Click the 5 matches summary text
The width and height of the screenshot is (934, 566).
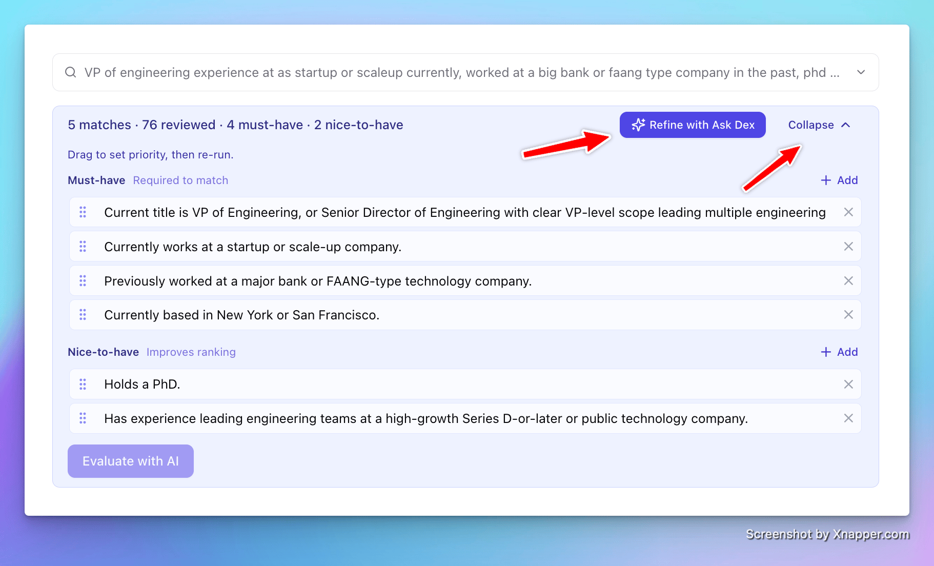click(x=235, y=125)
